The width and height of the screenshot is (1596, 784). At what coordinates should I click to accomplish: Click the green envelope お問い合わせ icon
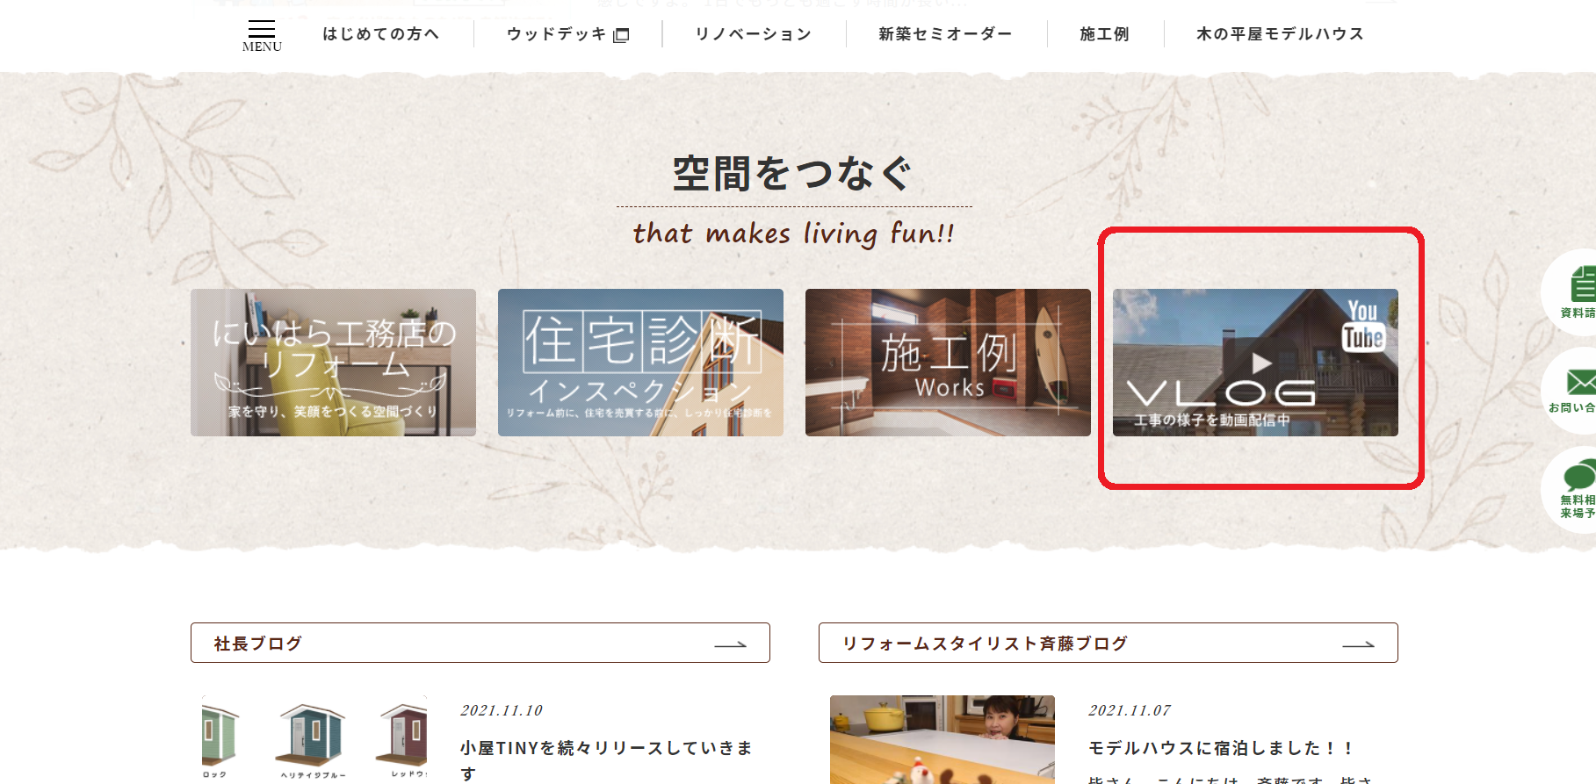pyautogui.click(x=1580, y=382)
